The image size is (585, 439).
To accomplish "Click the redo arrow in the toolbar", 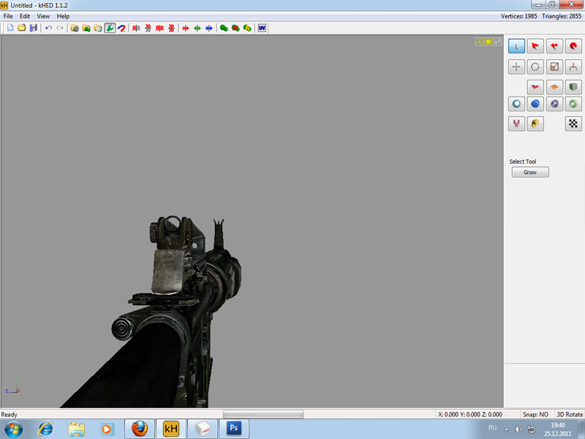I will 60,28.
